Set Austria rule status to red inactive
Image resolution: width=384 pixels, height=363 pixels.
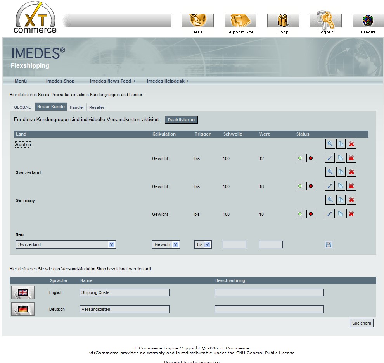[311, 158]
